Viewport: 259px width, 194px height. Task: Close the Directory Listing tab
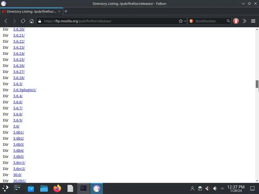coord(59,11)
